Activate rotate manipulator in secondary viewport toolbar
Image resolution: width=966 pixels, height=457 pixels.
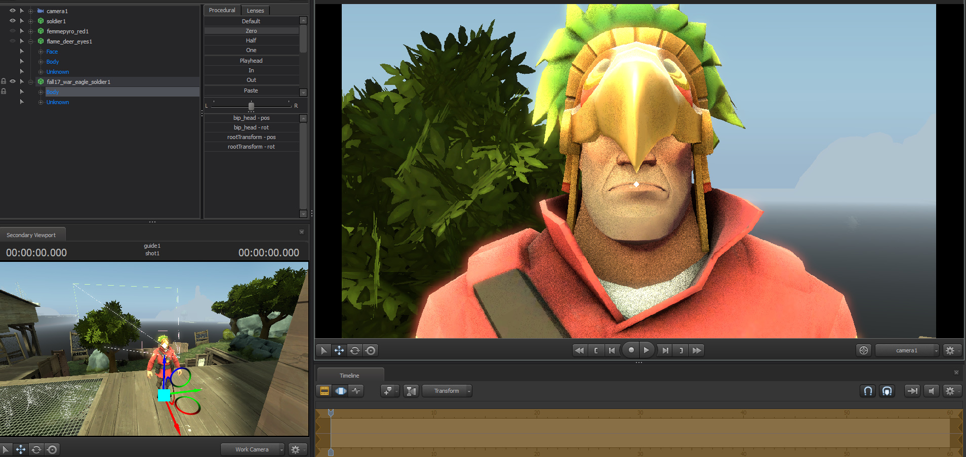[x=36, y=449]
